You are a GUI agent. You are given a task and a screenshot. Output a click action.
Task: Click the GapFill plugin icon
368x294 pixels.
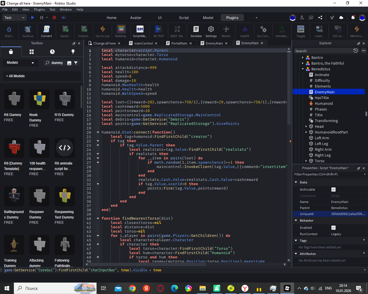click(x=245, y=31)
